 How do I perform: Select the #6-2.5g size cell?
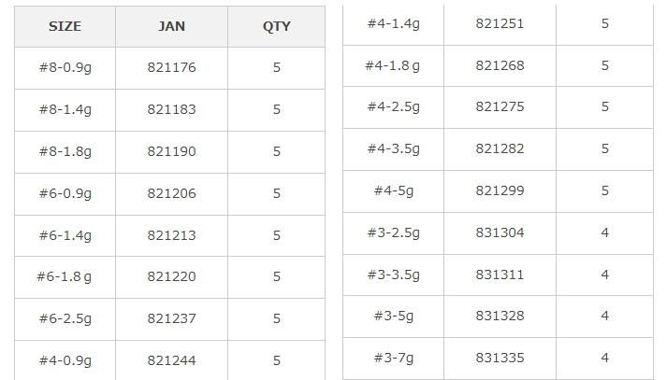[65, 318]
